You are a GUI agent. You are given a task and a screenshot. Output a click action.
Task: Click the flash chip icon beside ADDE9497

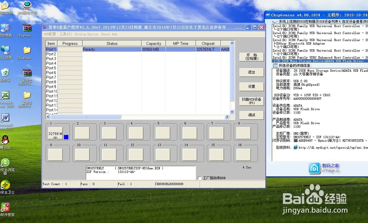point(296,141)
